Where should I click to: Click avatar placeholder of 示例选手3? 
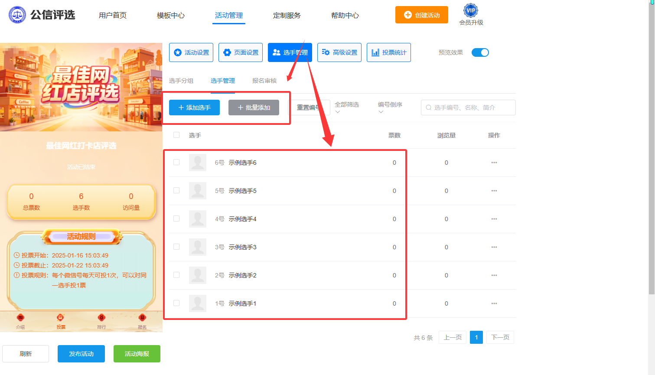tap(198, 247)
